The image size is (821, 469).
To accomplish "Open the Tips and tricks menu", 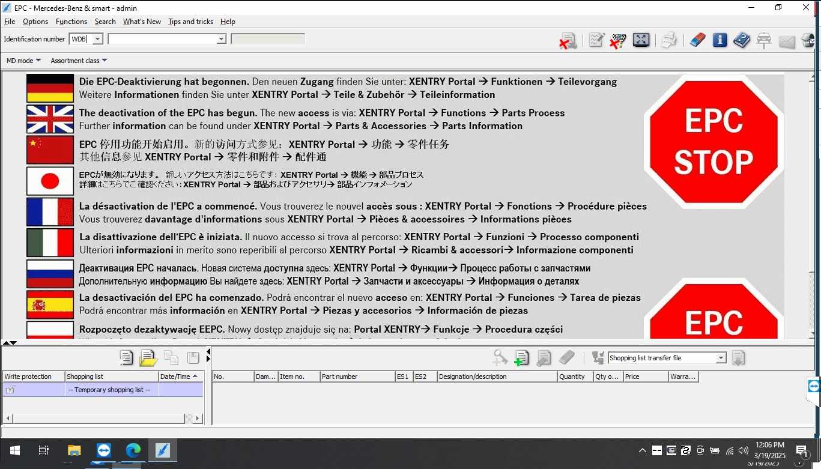I will pos(190,22).
